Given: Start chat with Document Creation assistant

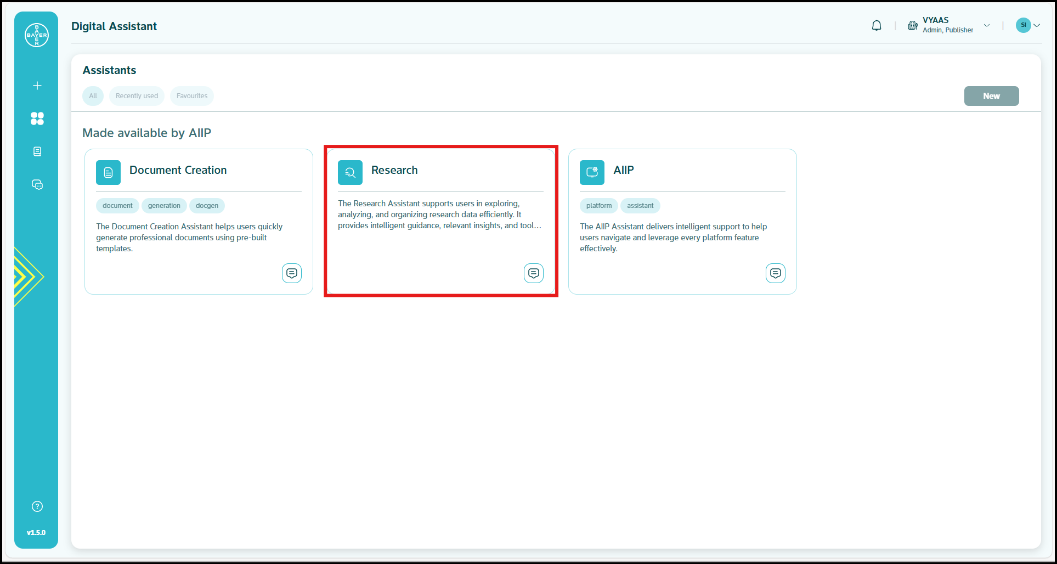Looking at the screenshot, I should (x=292, y=273).
